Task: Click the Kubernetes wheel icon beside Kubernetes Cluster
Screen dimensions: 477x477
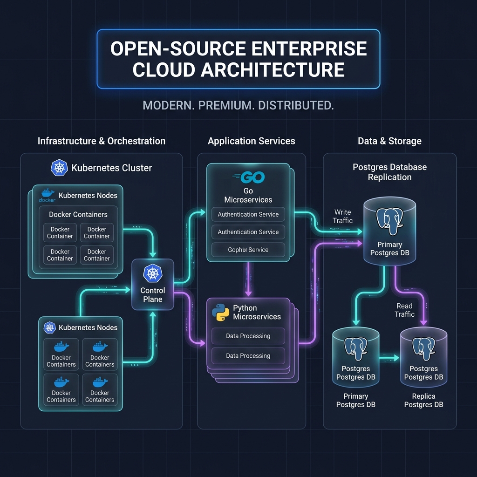Action: (x=59, y=168)
